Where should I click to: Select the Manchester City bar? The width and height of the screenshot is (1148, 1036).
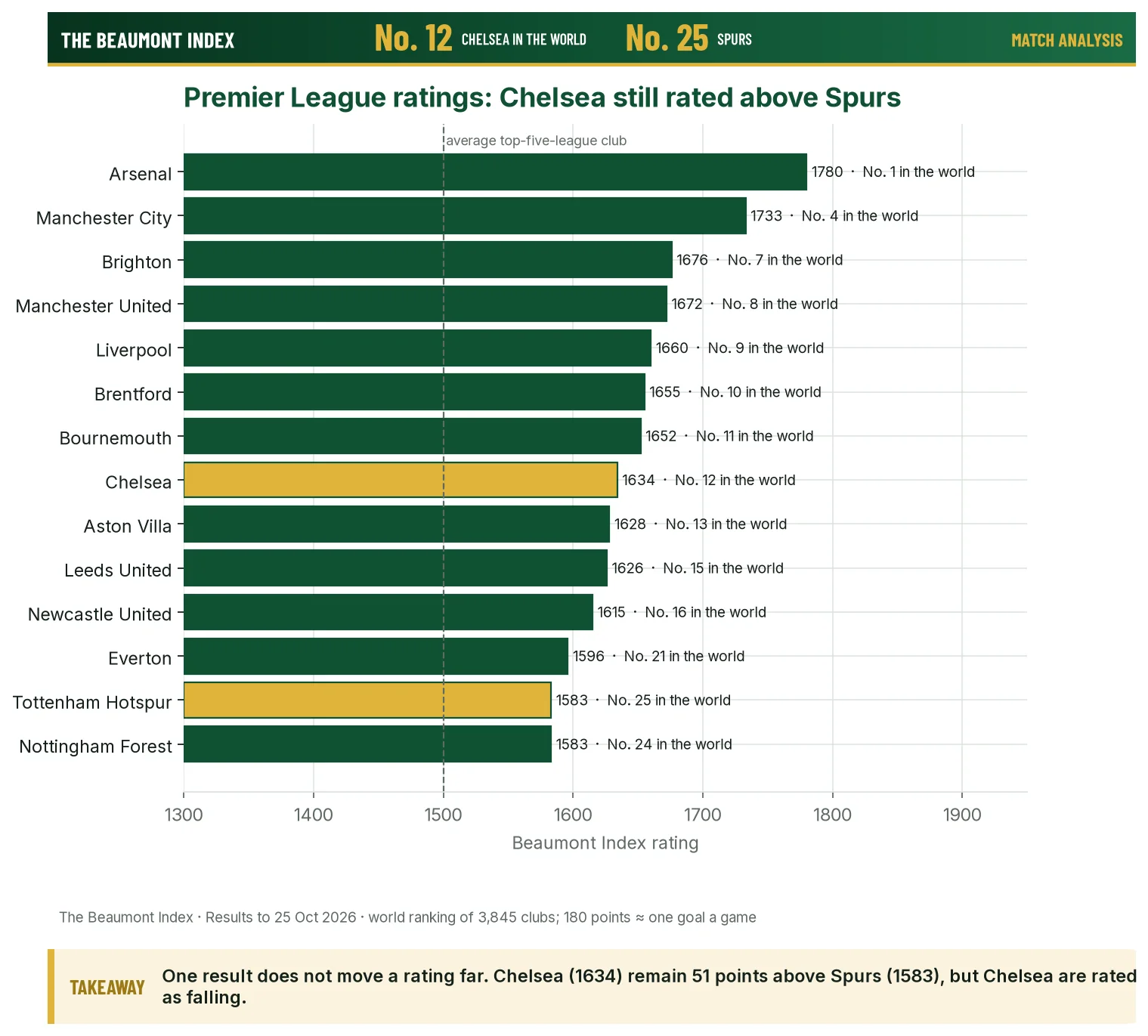[x=465, y=216]
